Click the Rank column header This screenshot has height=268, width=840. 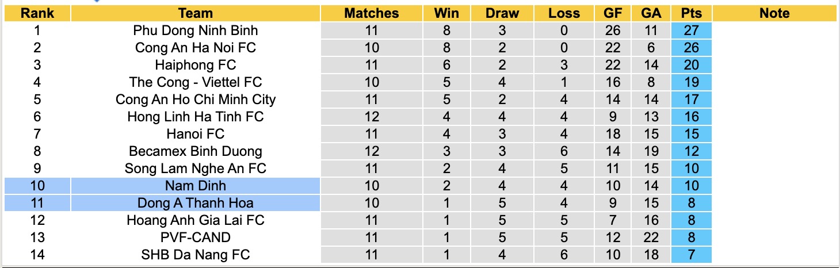pos(37,13)
